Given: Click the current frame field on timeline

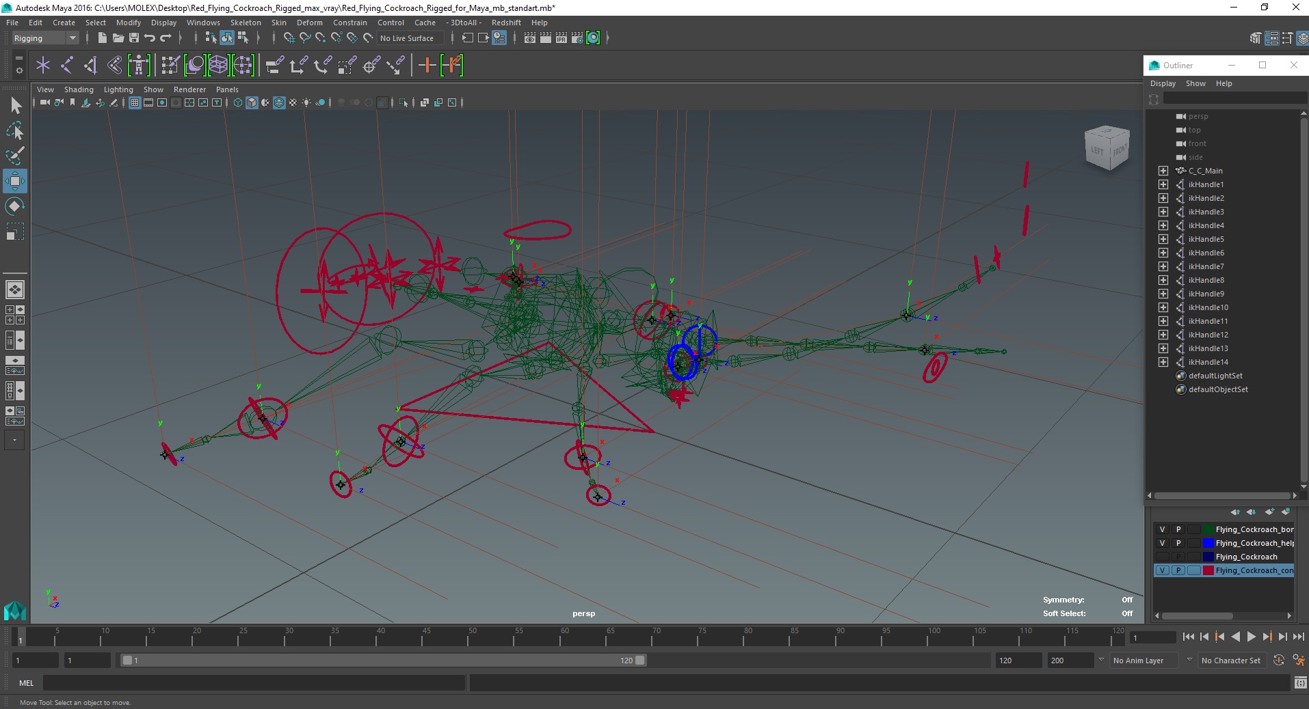Looking at the screenshot, I should coord(1152,638).
